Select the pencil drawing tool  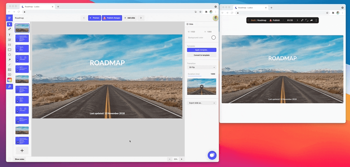pyautogui.click(x=9, y=29)
